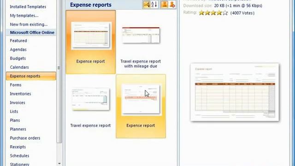This screenshot has width=295, height=166.
Task: Select Travel expense report with mileage due thumbnail
Action: (x=141, y=35)
